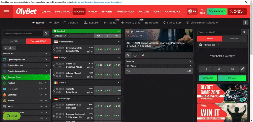Open the Always ask odds settings dropdown
Screen dimensions: 253x122
click(x=209, y=45)
